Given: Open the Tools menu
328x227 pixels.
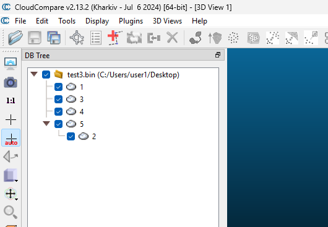Looking at the screenshot, I should tap(67, 21).
